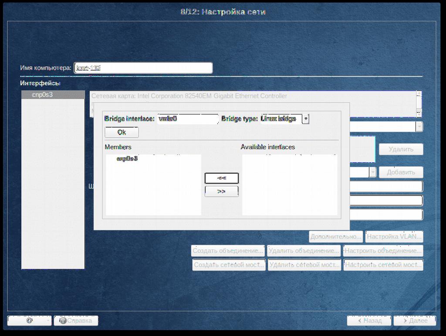Click the Имя компьютера text field
This screenshot has height=336, width=446.
143,68
